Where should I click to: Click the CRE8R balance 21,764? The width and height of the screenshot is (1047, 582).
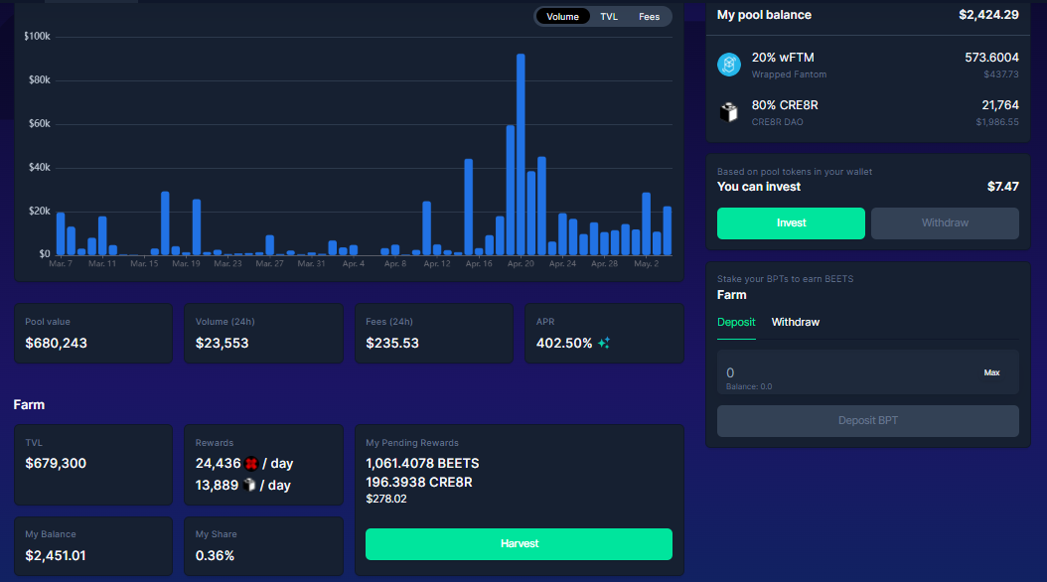tap(1000, 105)
